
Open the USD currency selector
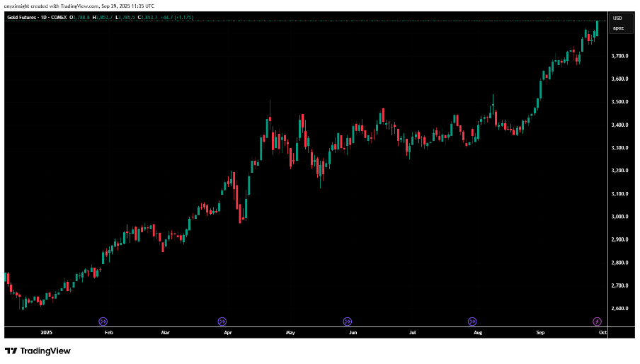coord(617,18)
